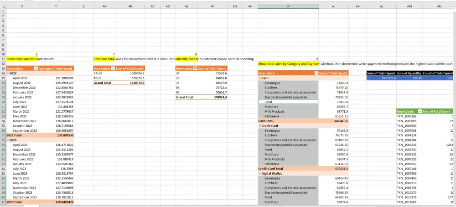Open the Row Labels filter dropdown above FALSE and TRUE
The height and width of the screenshot is (207, 456).
coord(113,68)
